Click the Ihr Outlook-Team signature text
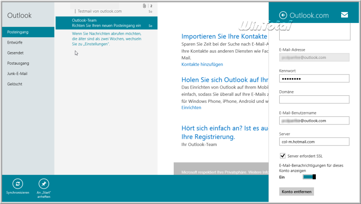Viewport: 361px width, 204px height. coord(199,144)
